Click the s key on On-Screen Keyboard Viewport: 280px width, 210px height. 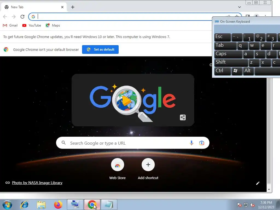tap(260, 54)
